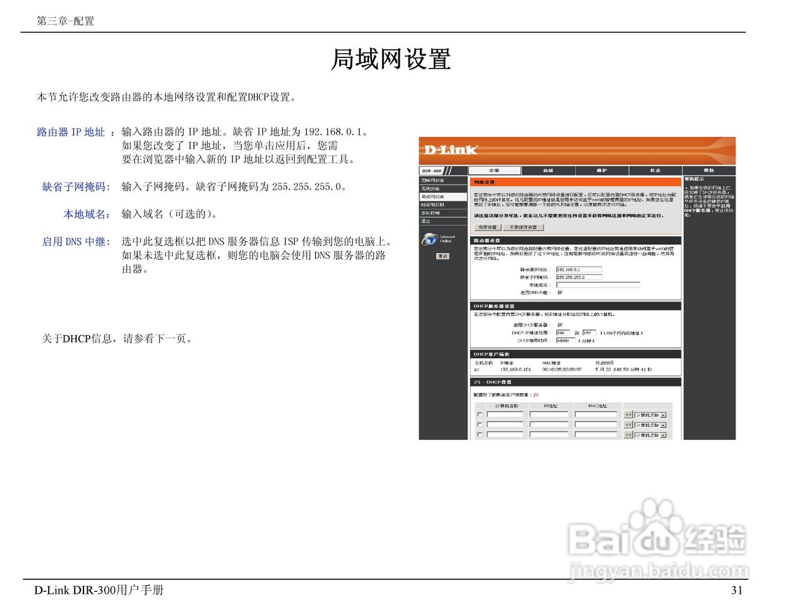Click the DIR-300 model badge
Screen dimensions: 798x616
click(x=431, y=171)
